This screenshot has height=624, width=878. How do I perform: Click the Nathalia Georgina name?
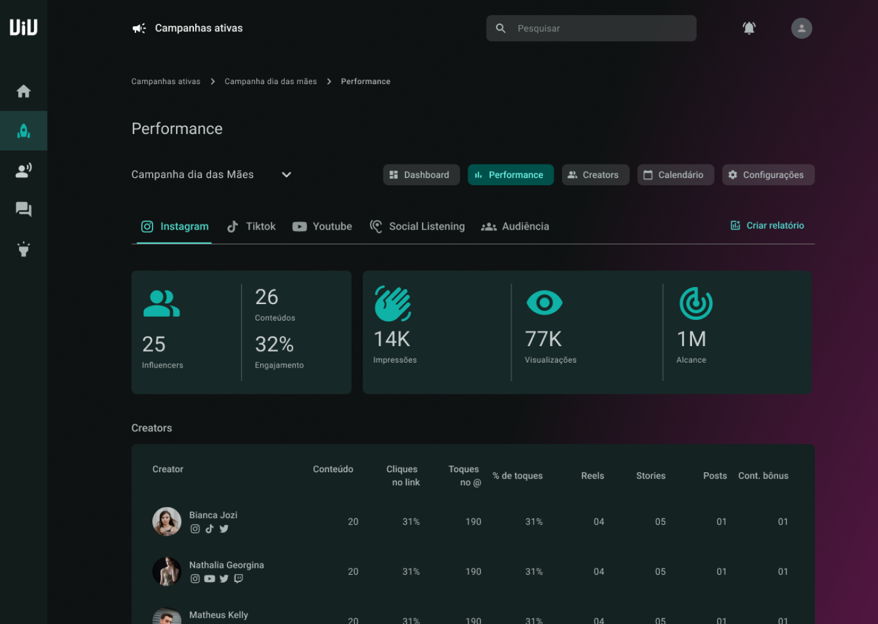tap(227, 565)
